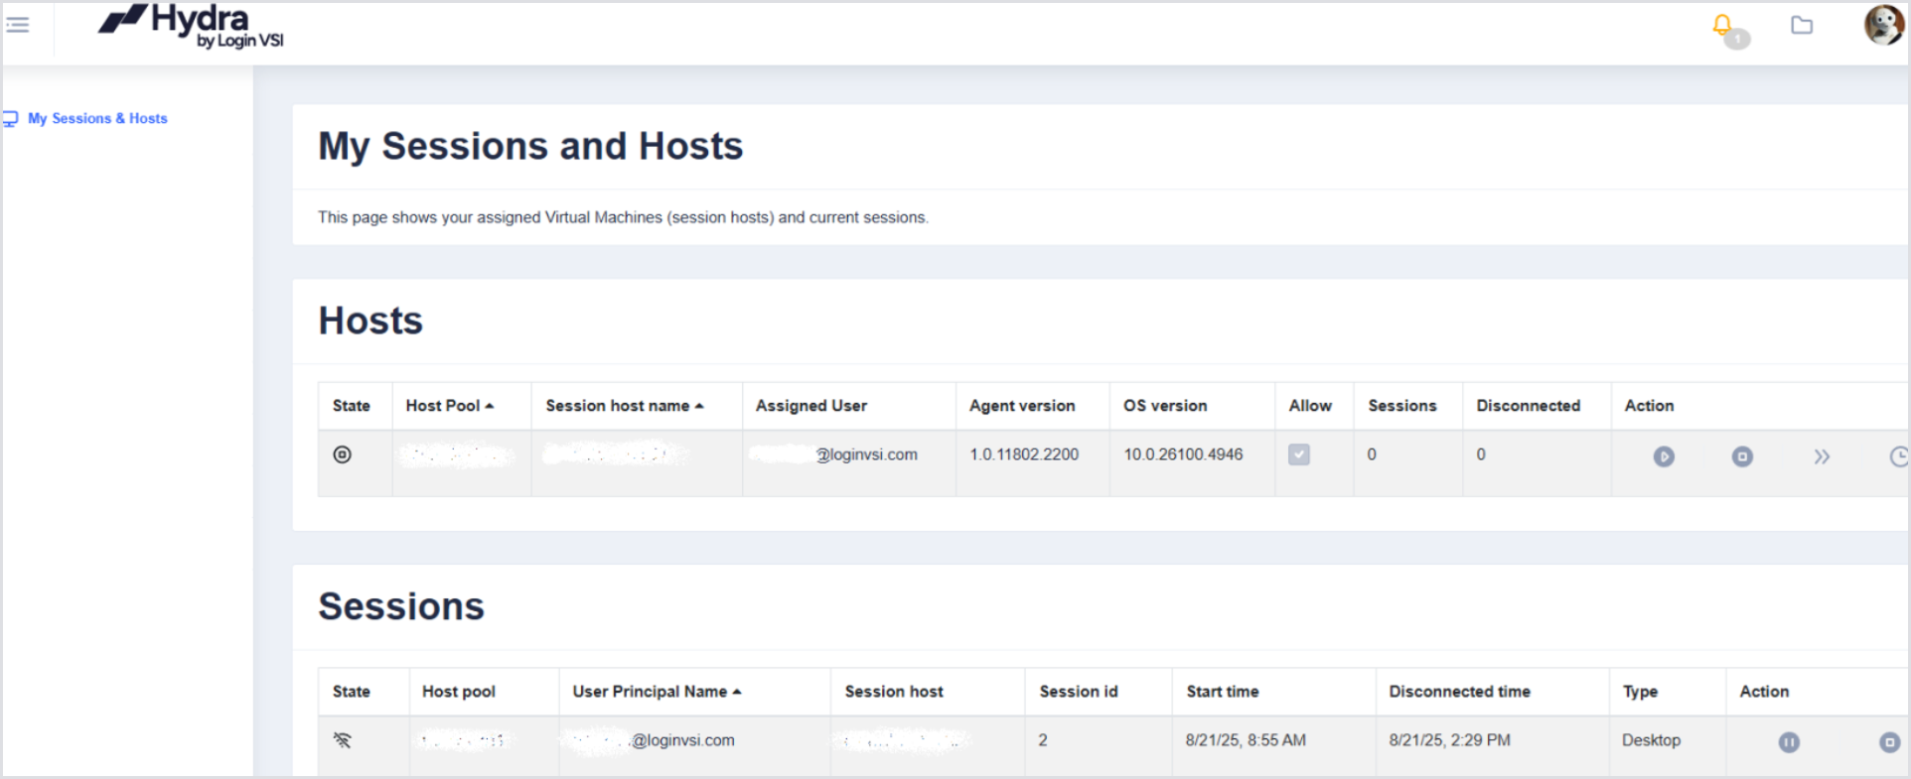Pause the session with pause icon
This screenshot has height=779, width=1911.
point(1789,742)
